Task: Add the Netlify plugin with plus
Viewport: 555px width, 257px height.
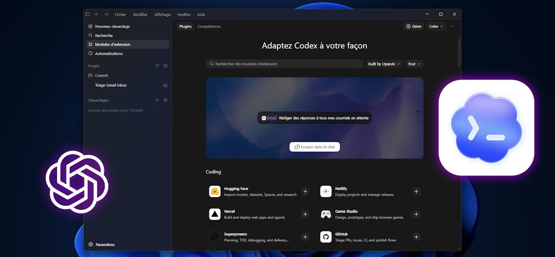Action: click(416, 191)
